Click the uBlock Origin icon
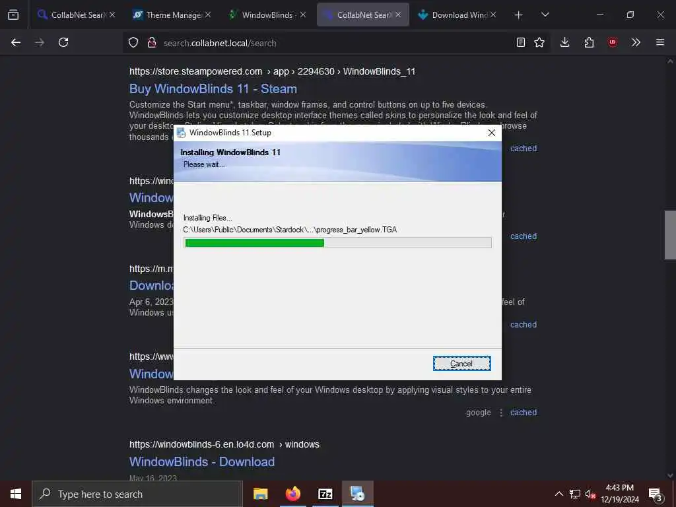The height and width of the screenshot is (507, 676). click(x=613, y=42)
